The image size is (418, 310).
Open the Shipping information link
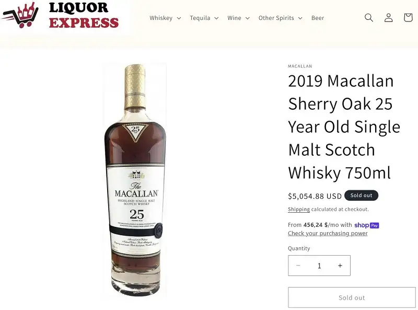tap(298, 209)
